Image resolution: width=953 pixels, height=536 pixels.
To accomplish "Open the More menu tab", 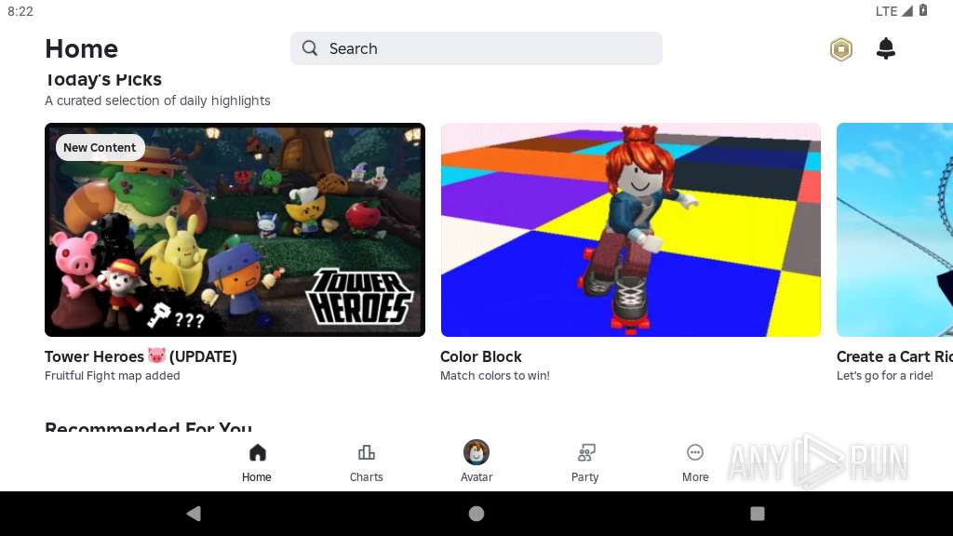I will [695, 463].
